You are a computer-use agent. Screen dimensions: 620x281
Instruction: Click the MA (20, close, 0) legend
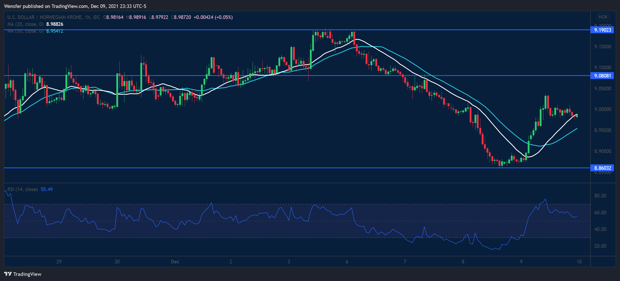click(25, 24)
